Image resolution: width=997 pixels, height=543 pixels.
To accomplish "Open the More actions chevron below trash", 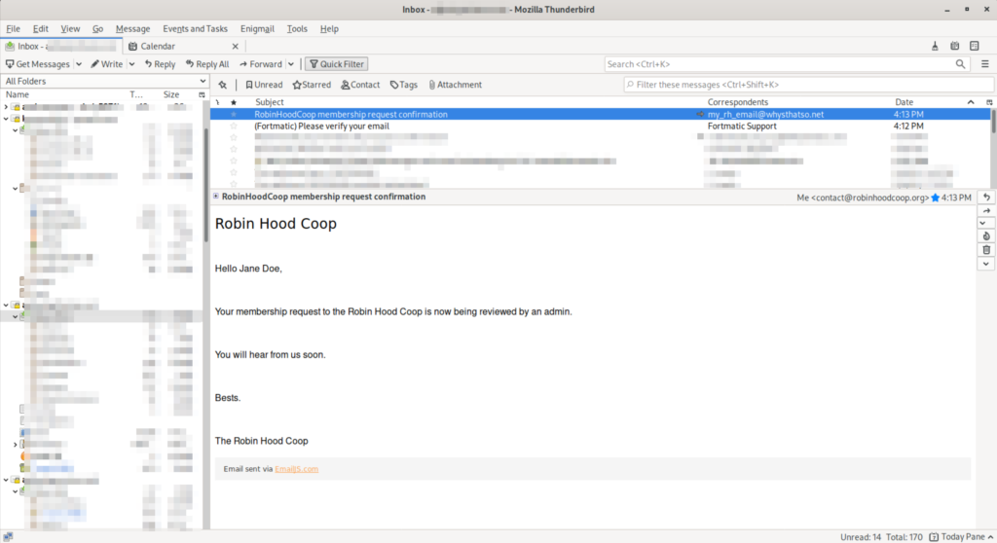I will tap(986, 264).
